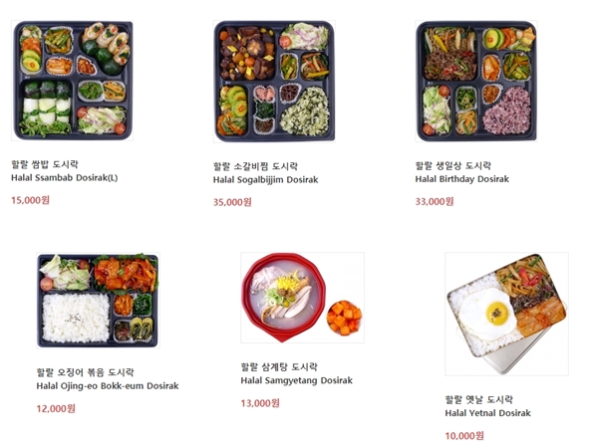Open the Halal Samgyetang Dosirak bowl image
Screen dimensions: 598x448
302,298
